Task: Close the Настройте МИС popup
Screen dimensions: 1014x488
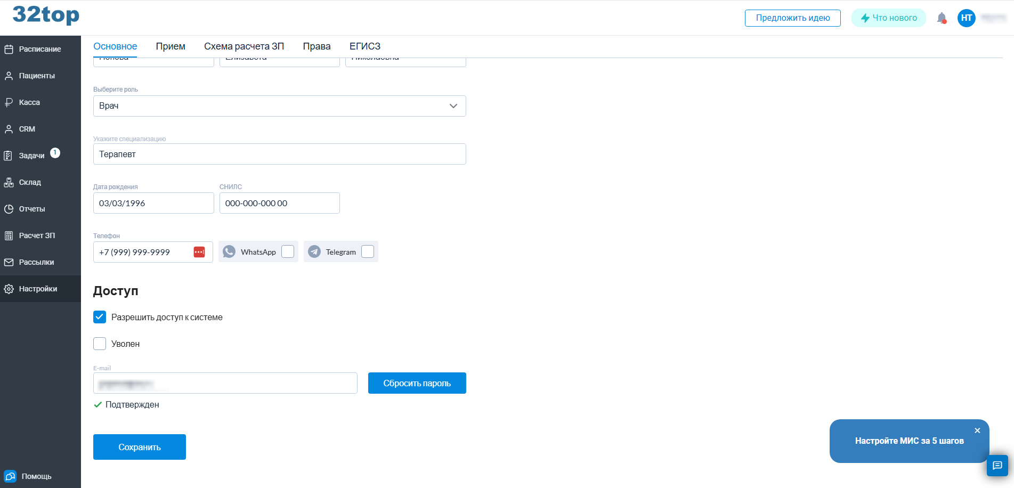Action: tap(977, 430)
